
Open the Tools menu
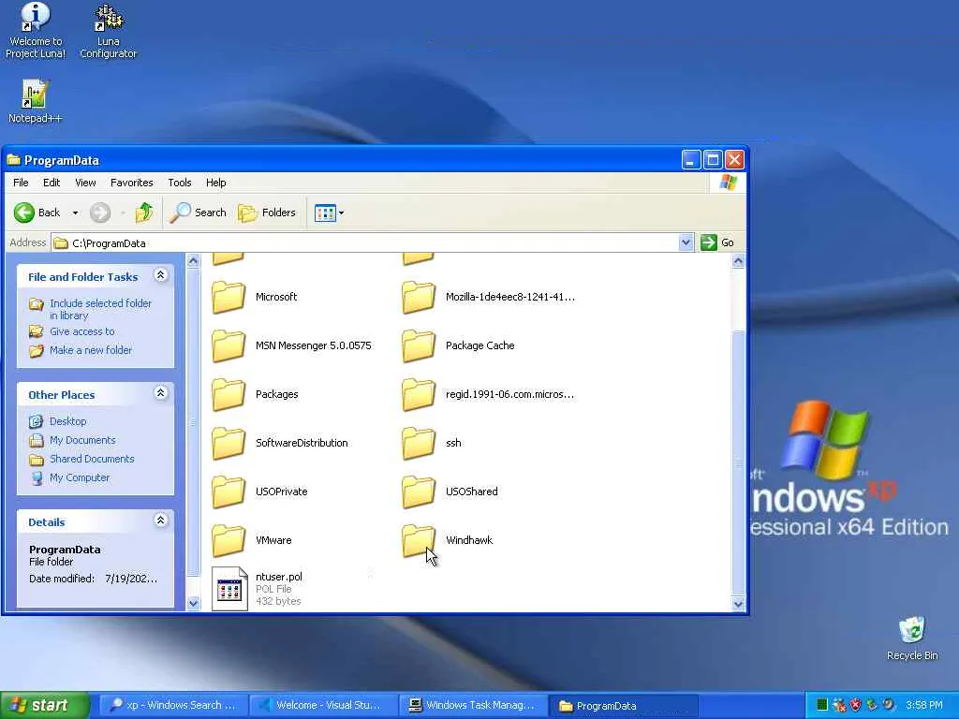179,183
